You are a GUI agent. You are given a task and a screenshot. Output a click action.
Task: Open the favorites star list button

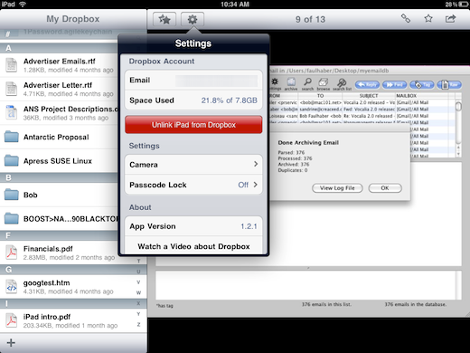(x=164, y=19)
